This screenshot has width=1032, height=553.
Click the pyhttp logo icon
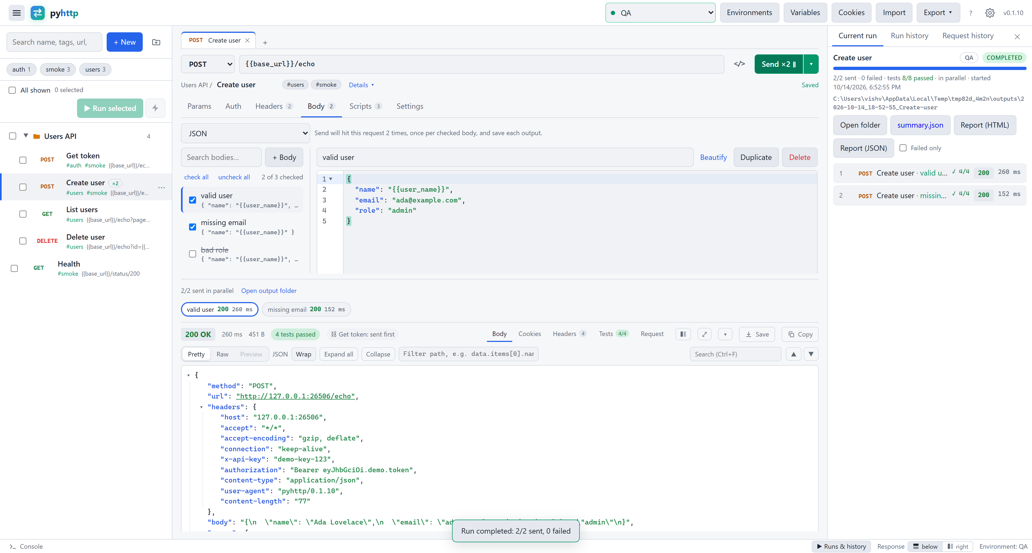tap(38, 13)
